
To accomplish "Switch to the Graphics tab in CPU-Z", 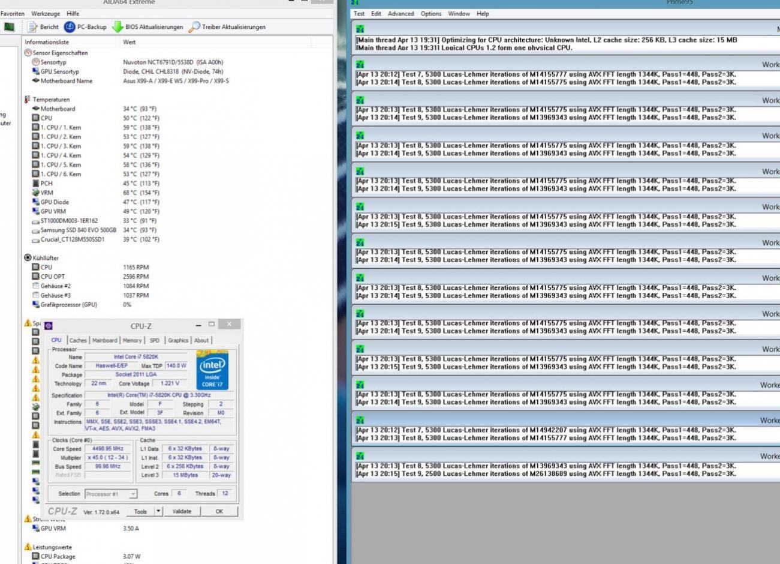I will [177, 340].
